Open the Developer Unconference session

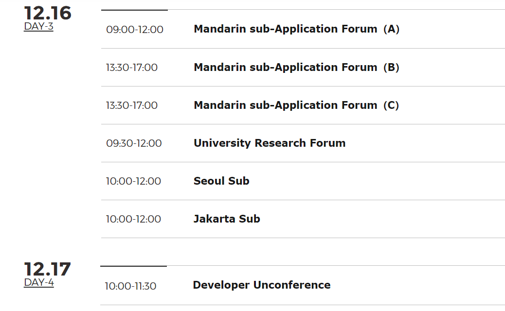[262, 285]
